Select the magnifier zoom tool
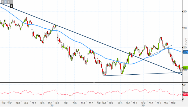Screen dimensions: 188x107 click(x=11, y=2)
